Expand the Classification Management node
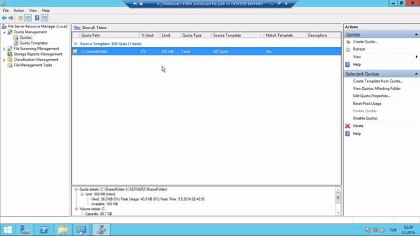420x236 pixels. [5, 60]
